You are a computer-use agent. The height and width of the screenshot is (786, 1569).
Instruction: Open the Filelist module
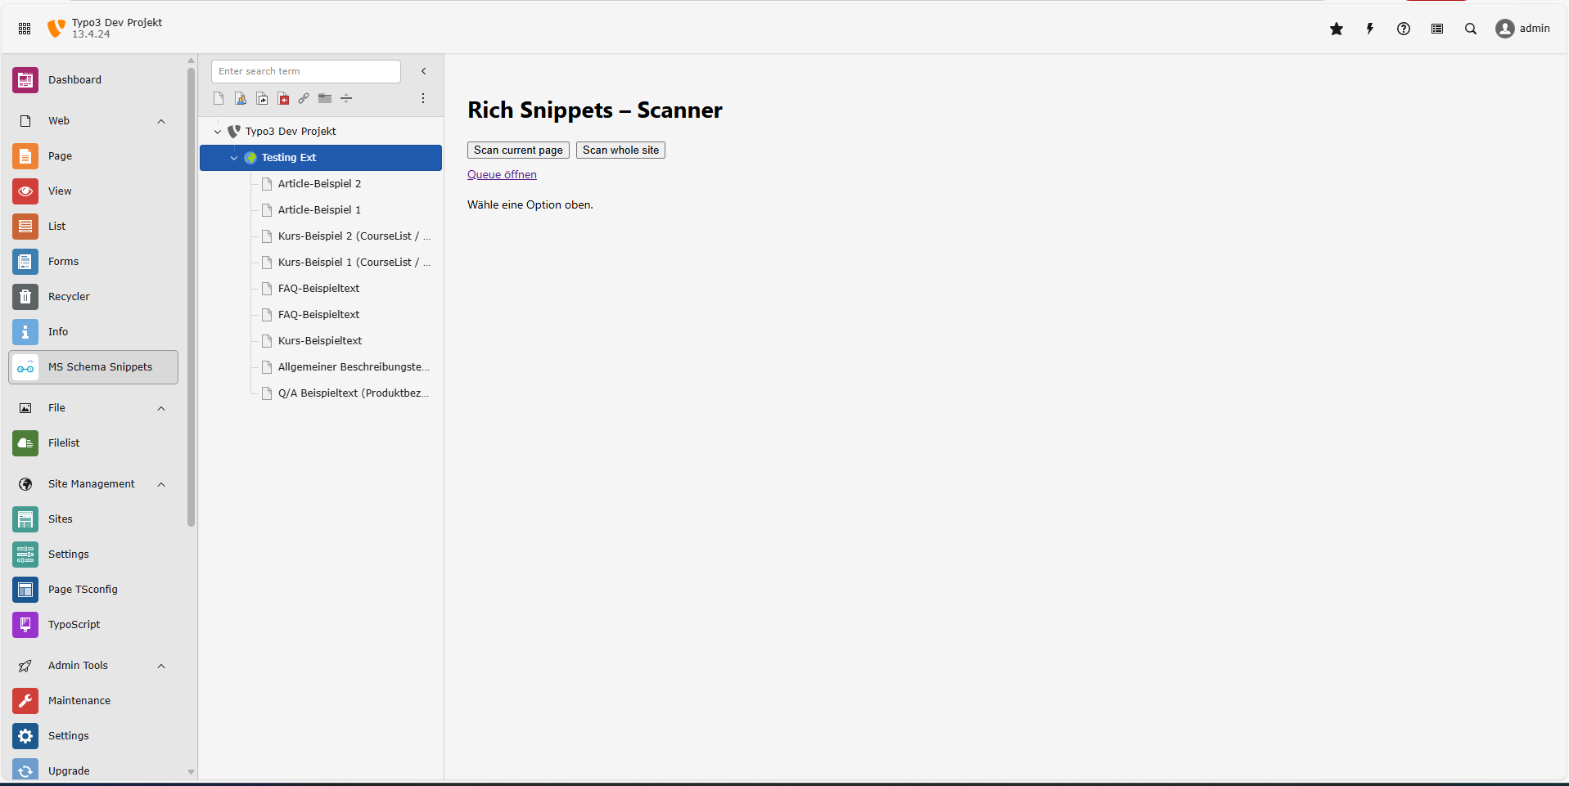pos(63,442)
